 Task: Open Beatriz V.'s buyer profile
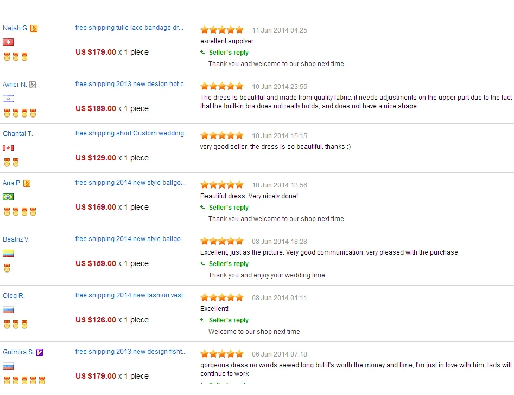click(16, 239)
